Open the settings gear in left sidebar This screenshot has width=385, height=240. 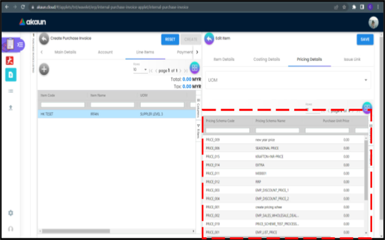coord(11,213)
